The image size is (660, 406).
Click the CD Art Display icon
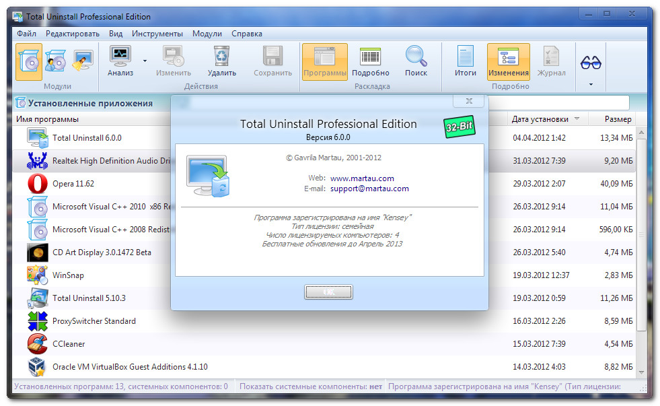pos(38,252)
